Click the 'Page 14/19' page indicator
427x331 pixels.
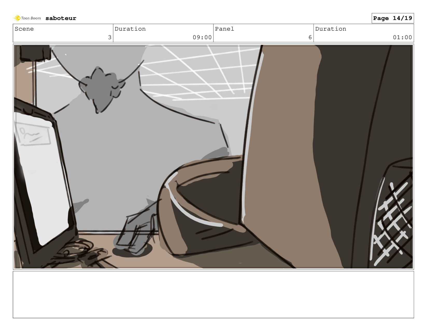coord(393,18)
